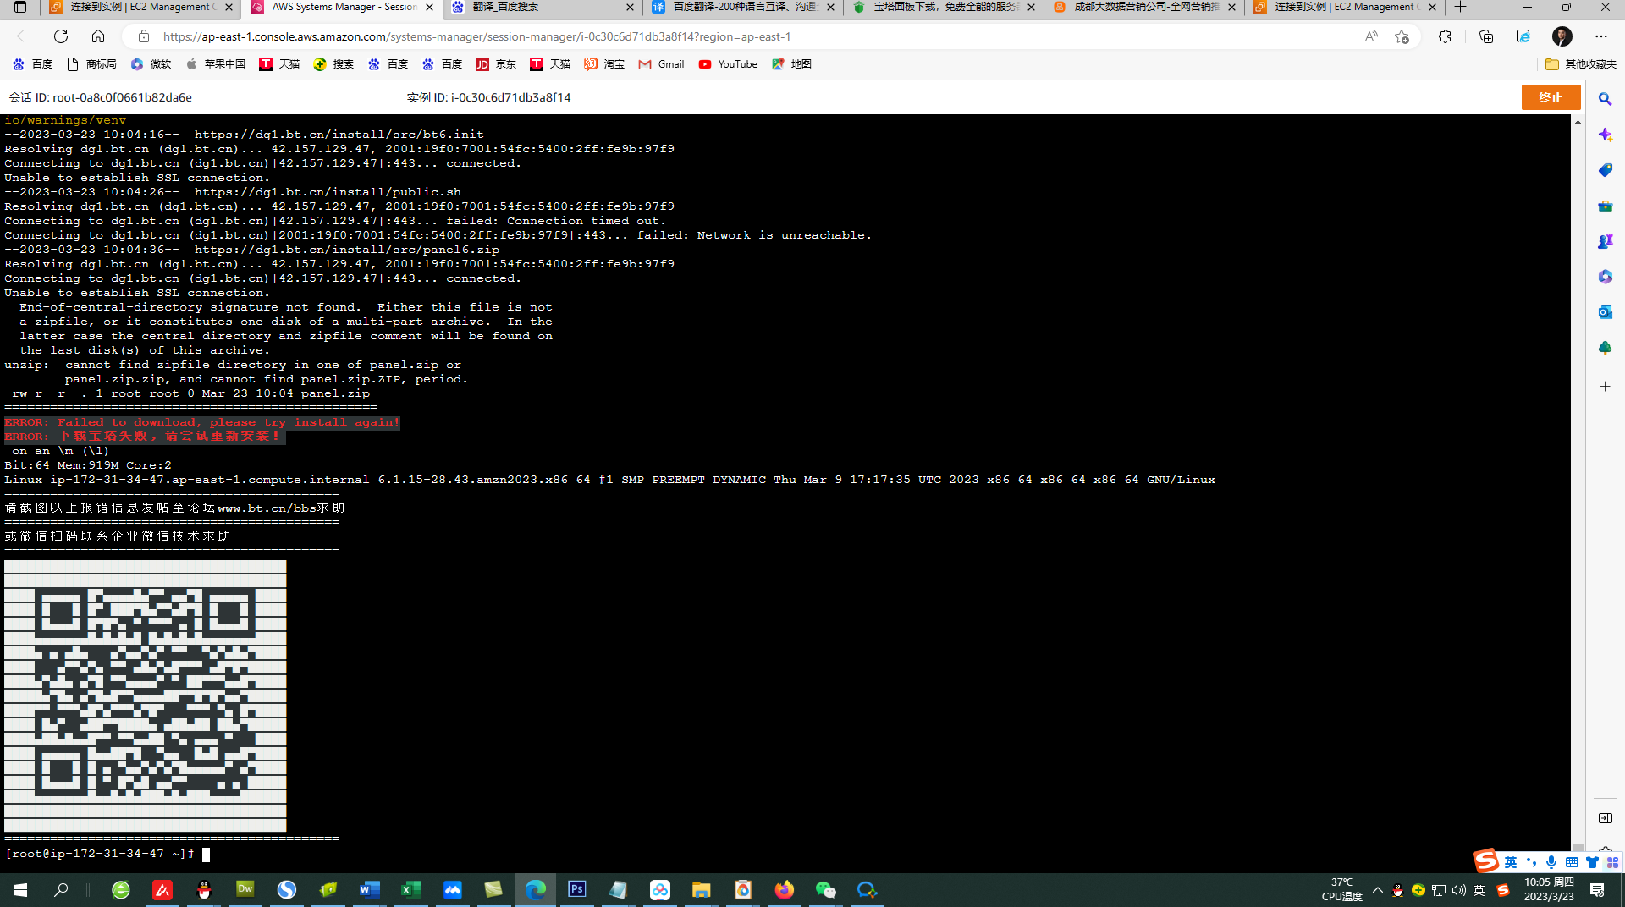Viewport: 1625px width, 907px height.
Task: Open the browser Extensions menu
Action: 1445,36
